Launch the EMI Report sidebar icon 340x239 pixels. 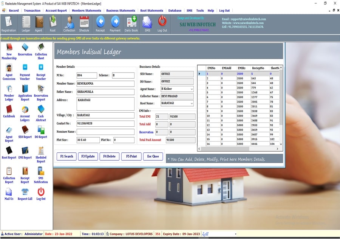(25, 152)
